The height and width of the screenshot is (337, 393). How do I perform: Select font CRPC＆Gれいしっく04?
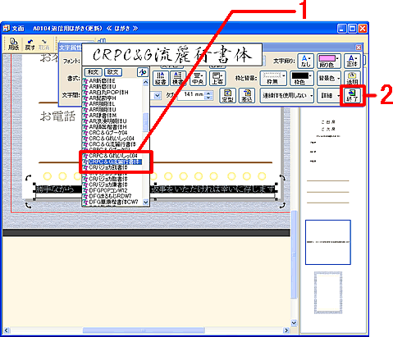click(x=112, y=156)
